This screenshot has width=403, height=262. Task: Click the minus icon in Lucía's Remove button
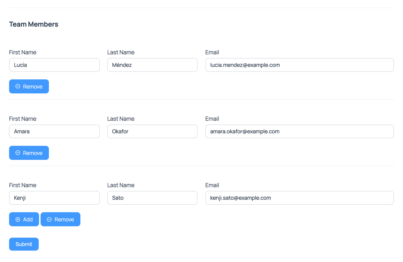click(18, 86)
